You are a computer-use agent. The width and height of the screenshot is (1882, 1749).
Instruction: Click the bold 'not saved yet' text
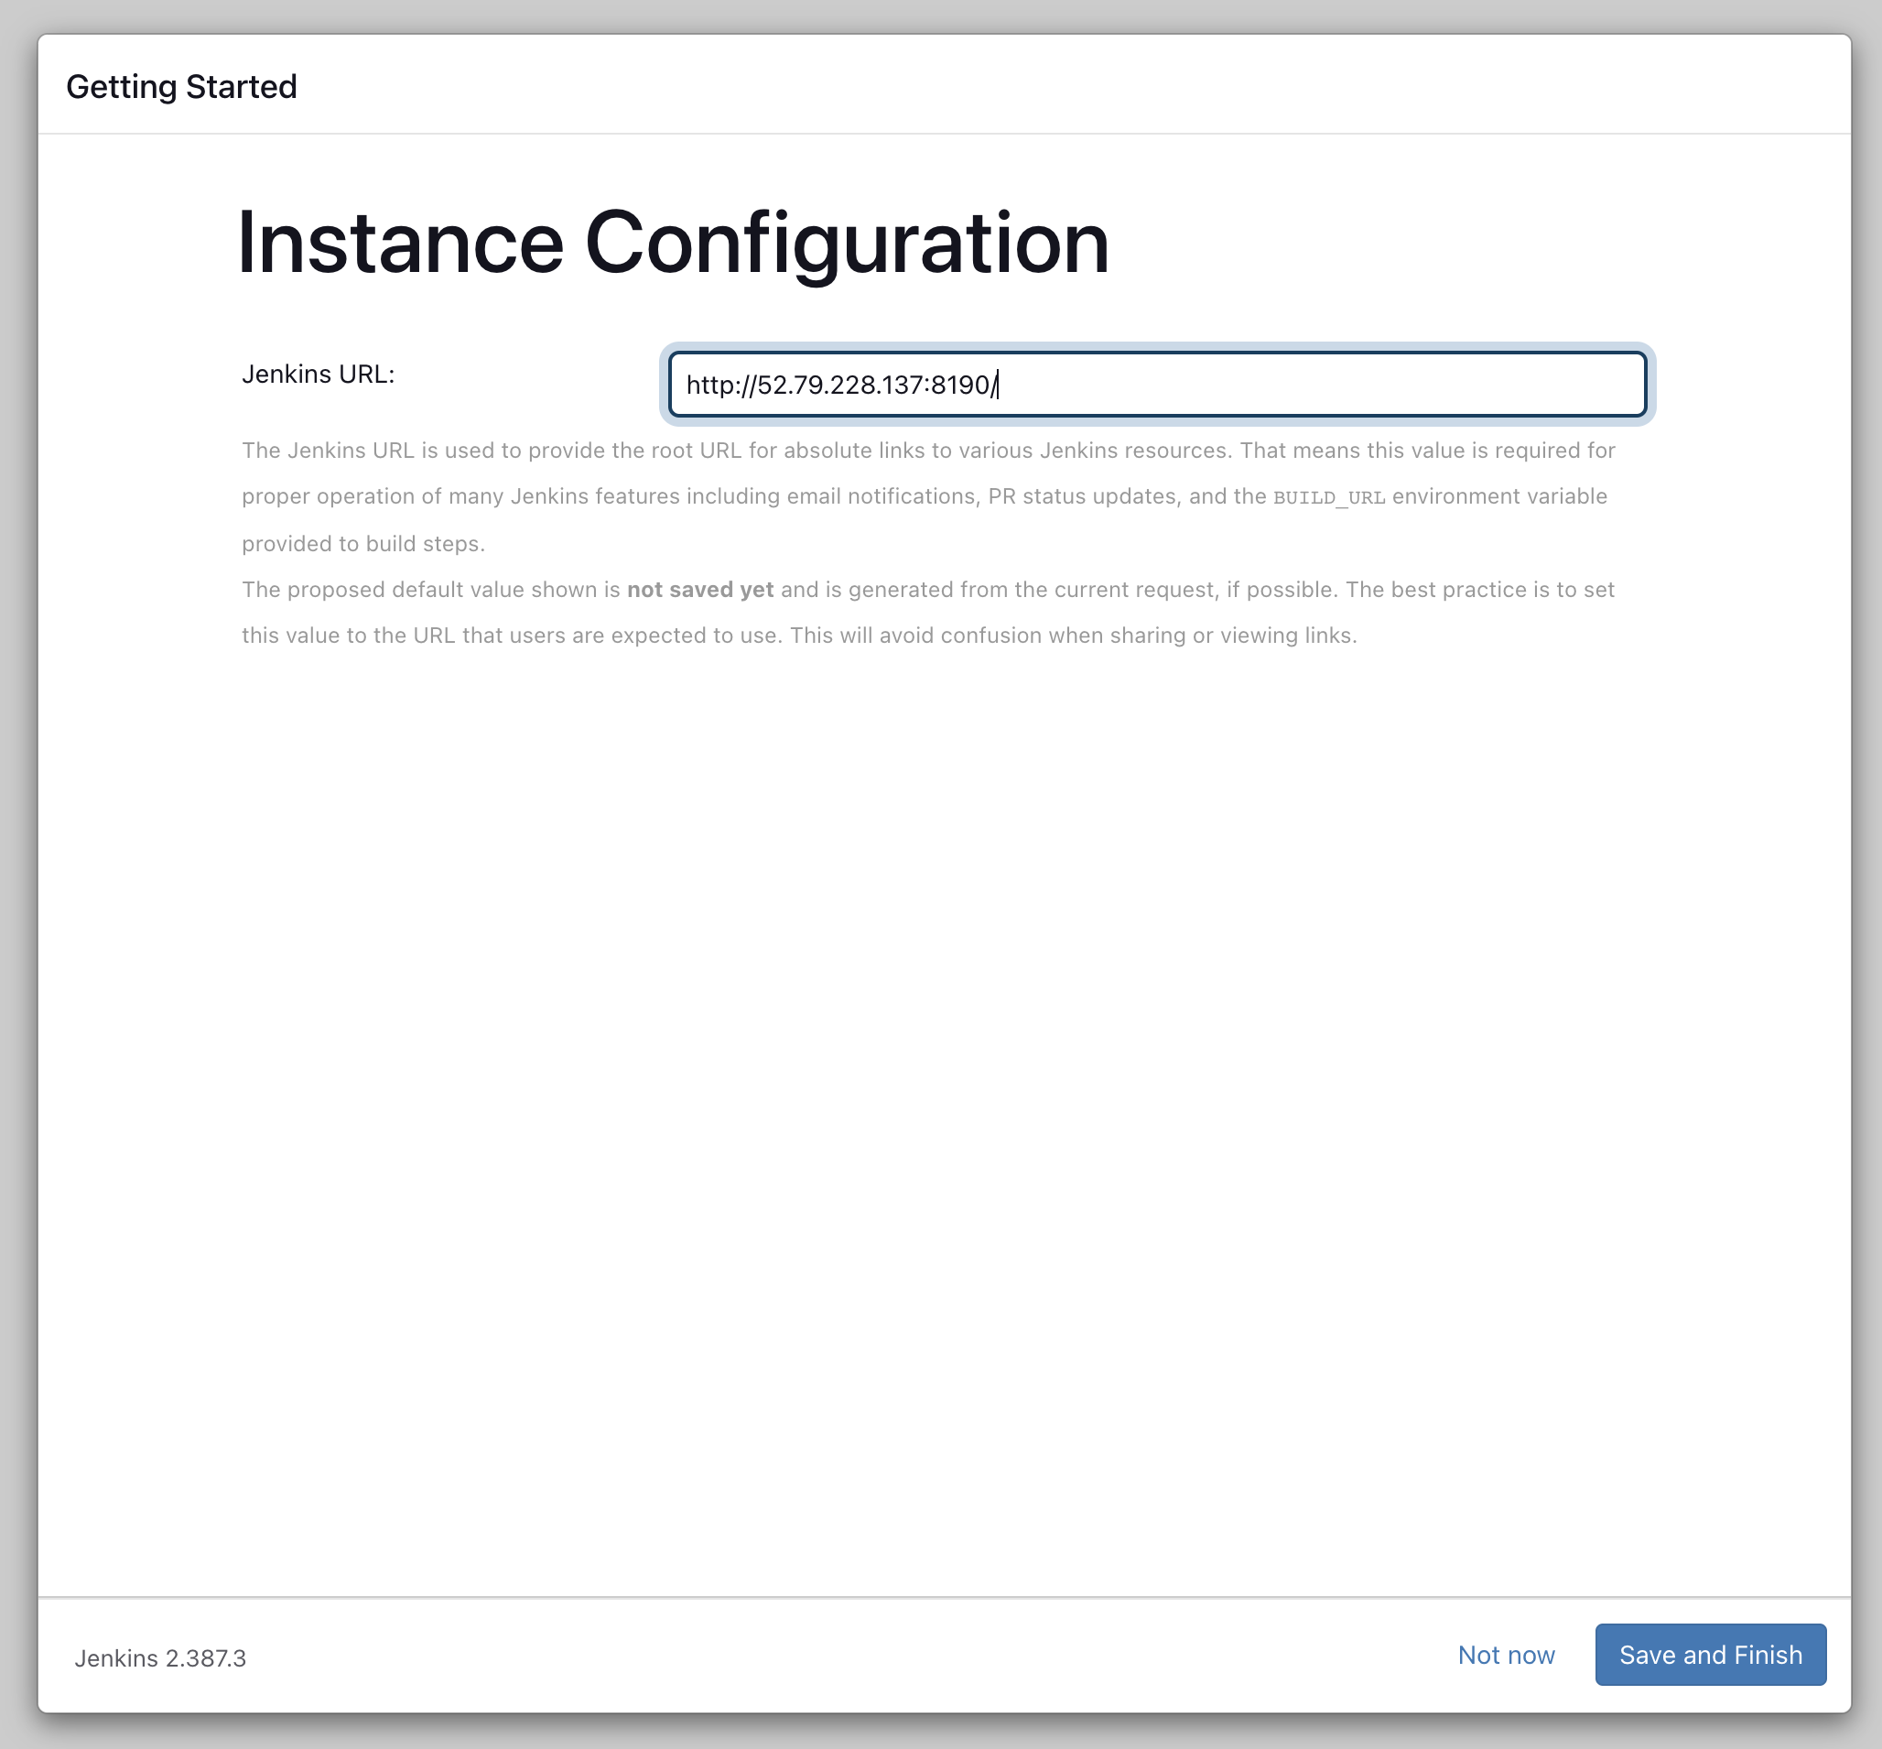pos(700,590)
